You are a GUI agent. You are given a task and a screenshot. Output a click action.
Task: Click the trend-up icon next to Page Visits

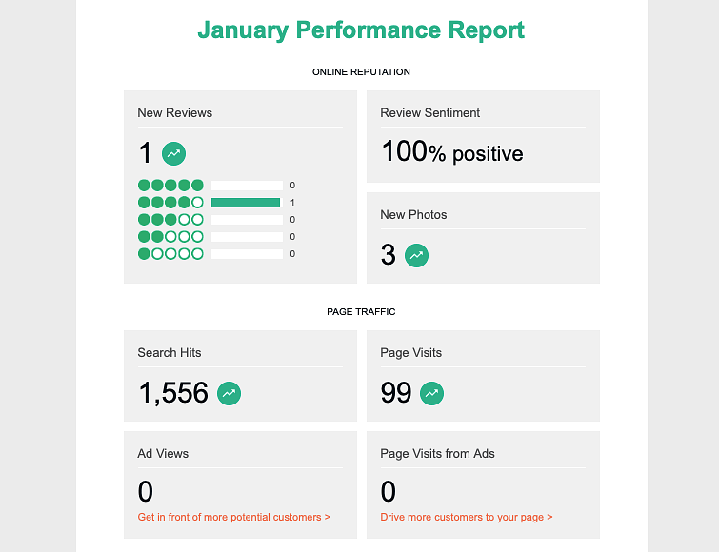tap(432, 393)
